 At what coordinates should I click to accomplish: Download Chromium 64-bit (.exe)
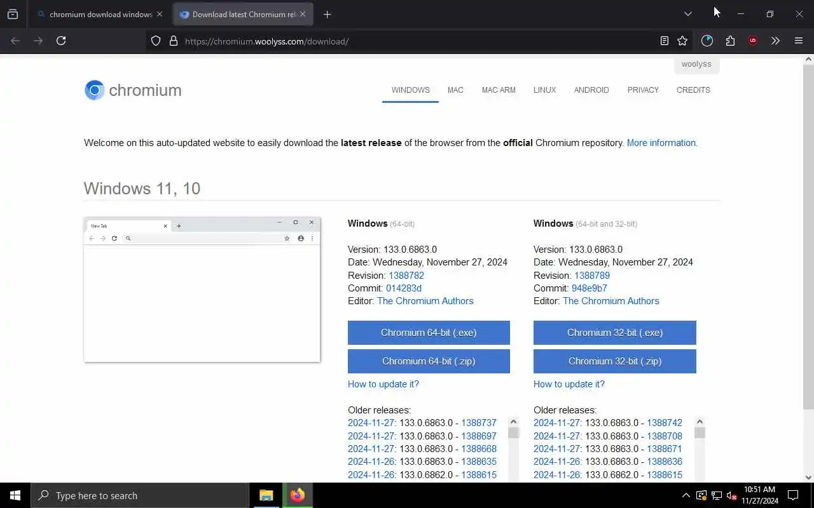coord(429,333)
